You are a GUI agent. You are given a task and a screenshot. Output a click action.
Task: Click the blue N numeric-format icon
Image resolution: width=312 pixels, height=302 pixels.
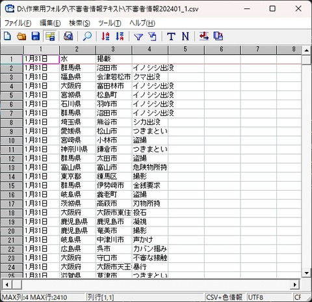point(185,36)
